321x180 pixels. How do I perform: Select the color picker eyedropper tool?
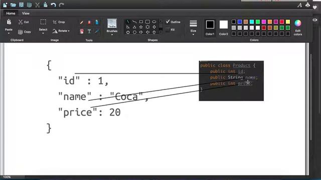click(97, 31)
